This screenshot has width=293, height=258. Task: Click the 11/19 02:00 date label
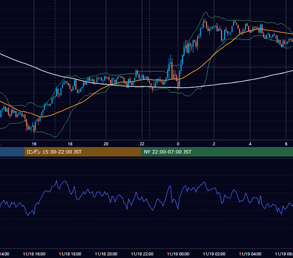214,254
